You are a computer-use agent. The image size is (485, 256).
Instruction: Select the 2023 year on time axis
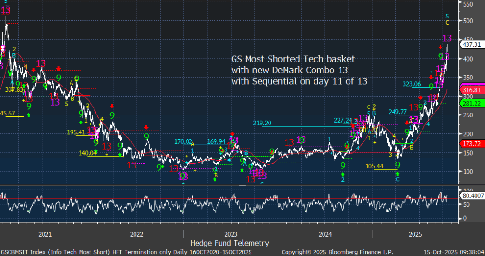pos(231,234)
